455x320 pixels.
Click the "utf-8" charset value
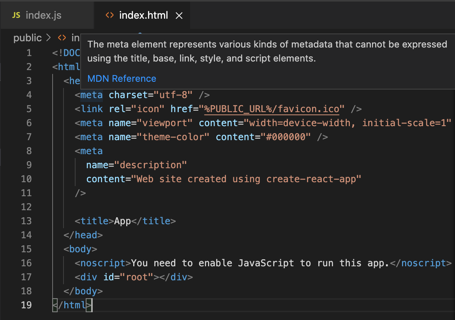tap(173, 95)
